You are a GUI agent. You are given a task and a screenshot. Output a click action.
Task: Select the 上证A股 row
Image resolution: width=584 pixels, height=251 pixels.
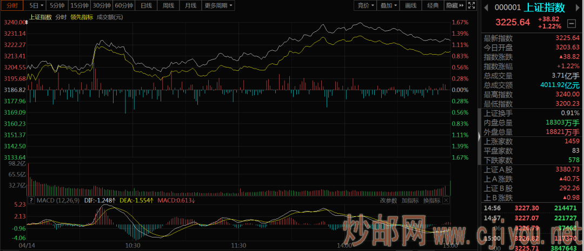point(532,170)
